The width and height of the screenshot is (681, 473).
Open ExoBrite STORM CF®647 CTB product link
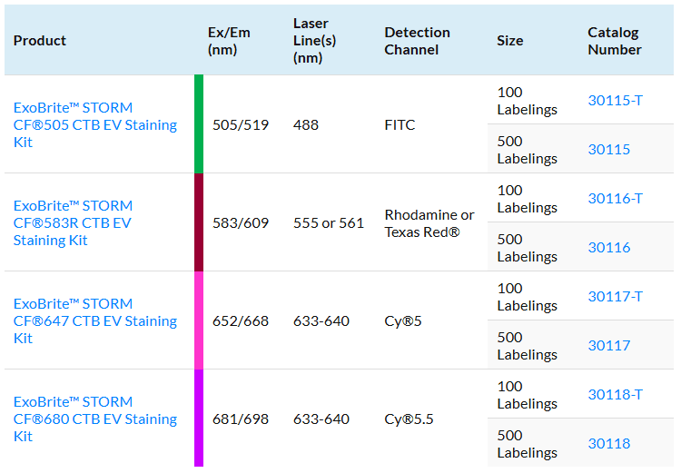coord(94,321)
